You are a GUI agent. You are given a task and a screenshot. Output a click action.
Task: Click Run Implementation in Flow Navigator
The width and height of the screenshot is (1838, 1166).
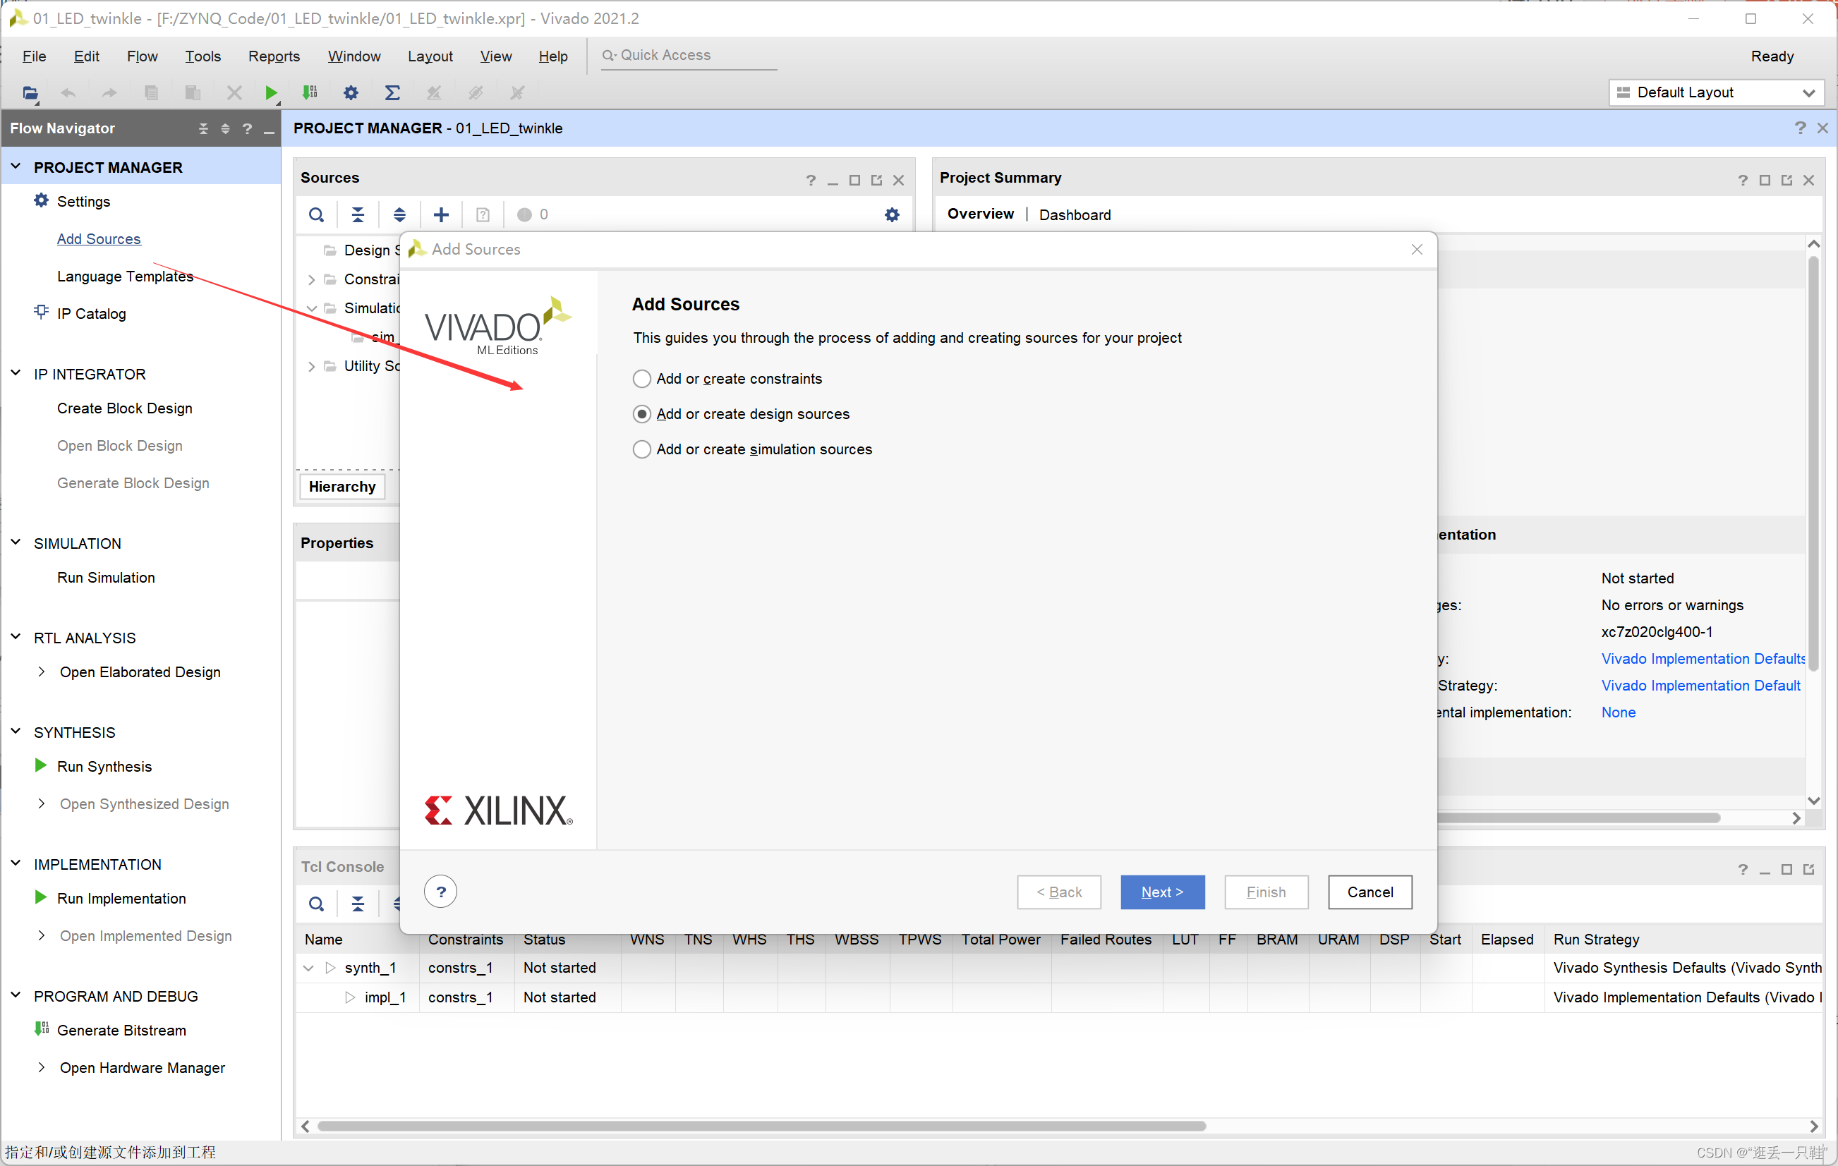point(121,899)
